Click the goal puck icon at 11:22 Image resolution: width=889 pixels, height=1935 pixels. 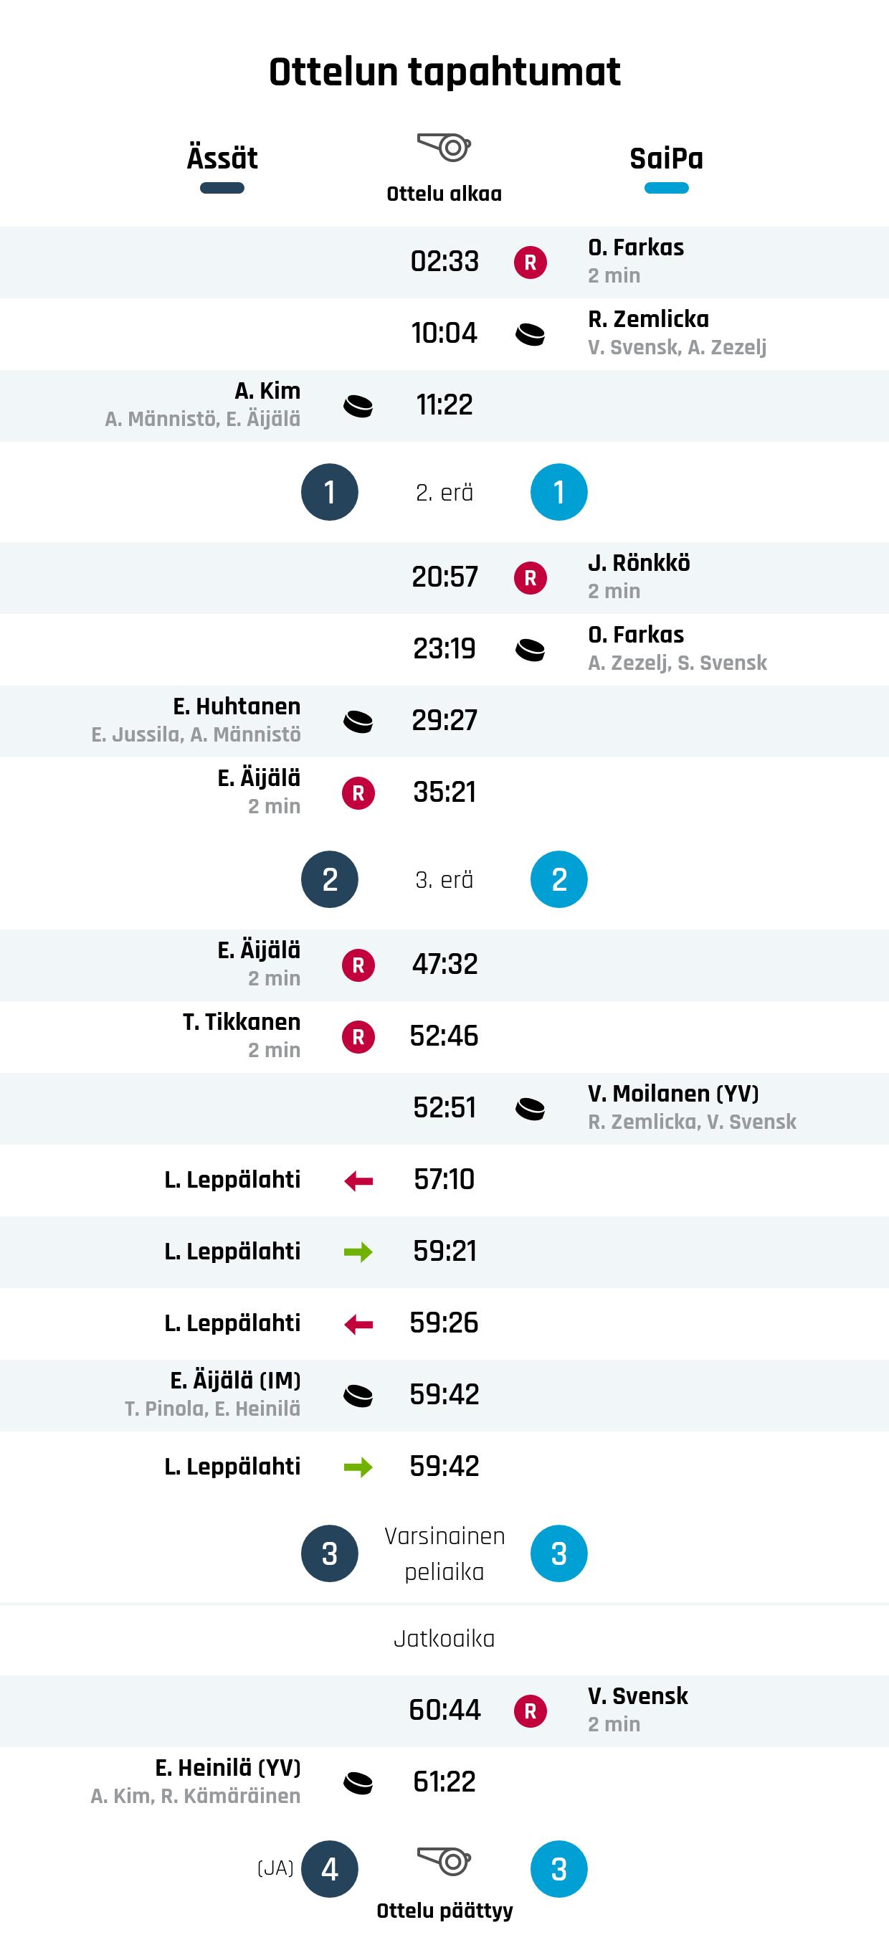click(x=358, y=406)
